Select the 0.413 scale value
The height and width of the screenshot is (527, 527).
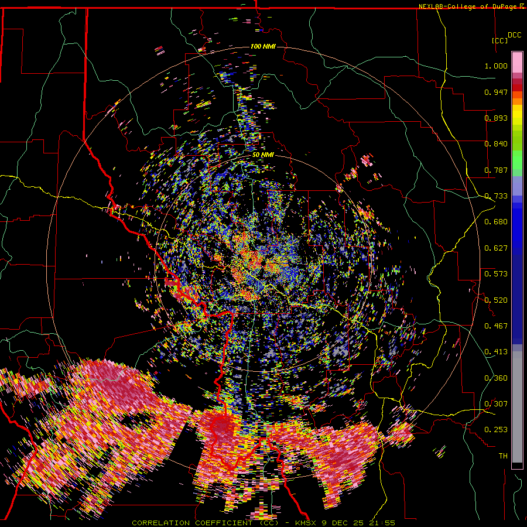(x=496, y=352)
